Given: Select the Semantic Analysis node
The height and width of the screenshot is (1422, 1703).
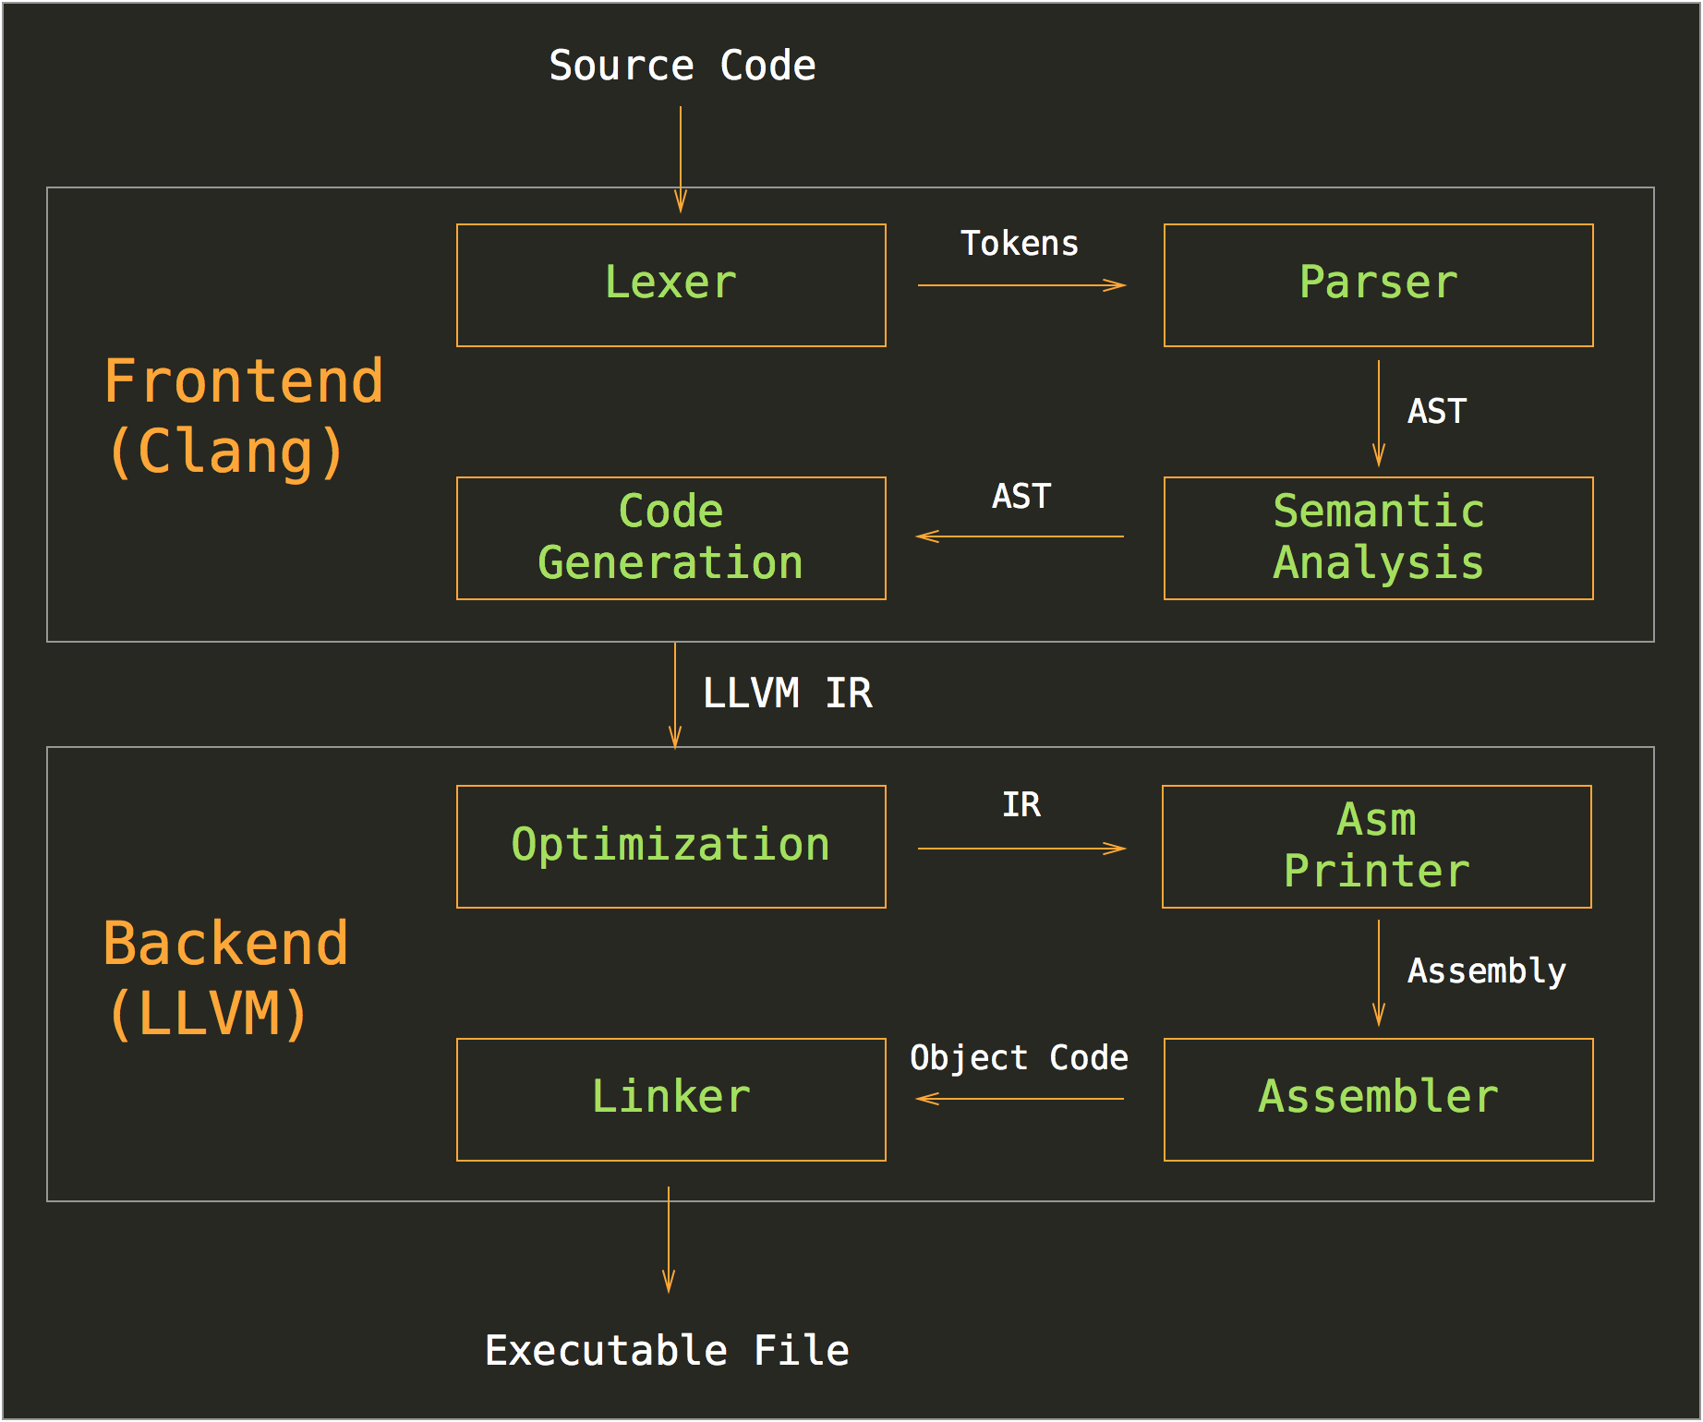Looking at the screenshot, I should tap(1377, 537).
